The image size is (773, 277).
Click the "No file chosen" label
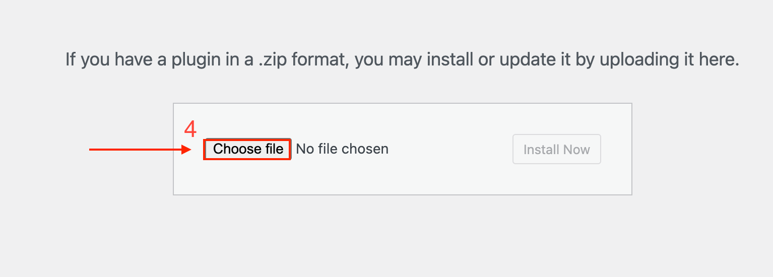click(342, 149)
